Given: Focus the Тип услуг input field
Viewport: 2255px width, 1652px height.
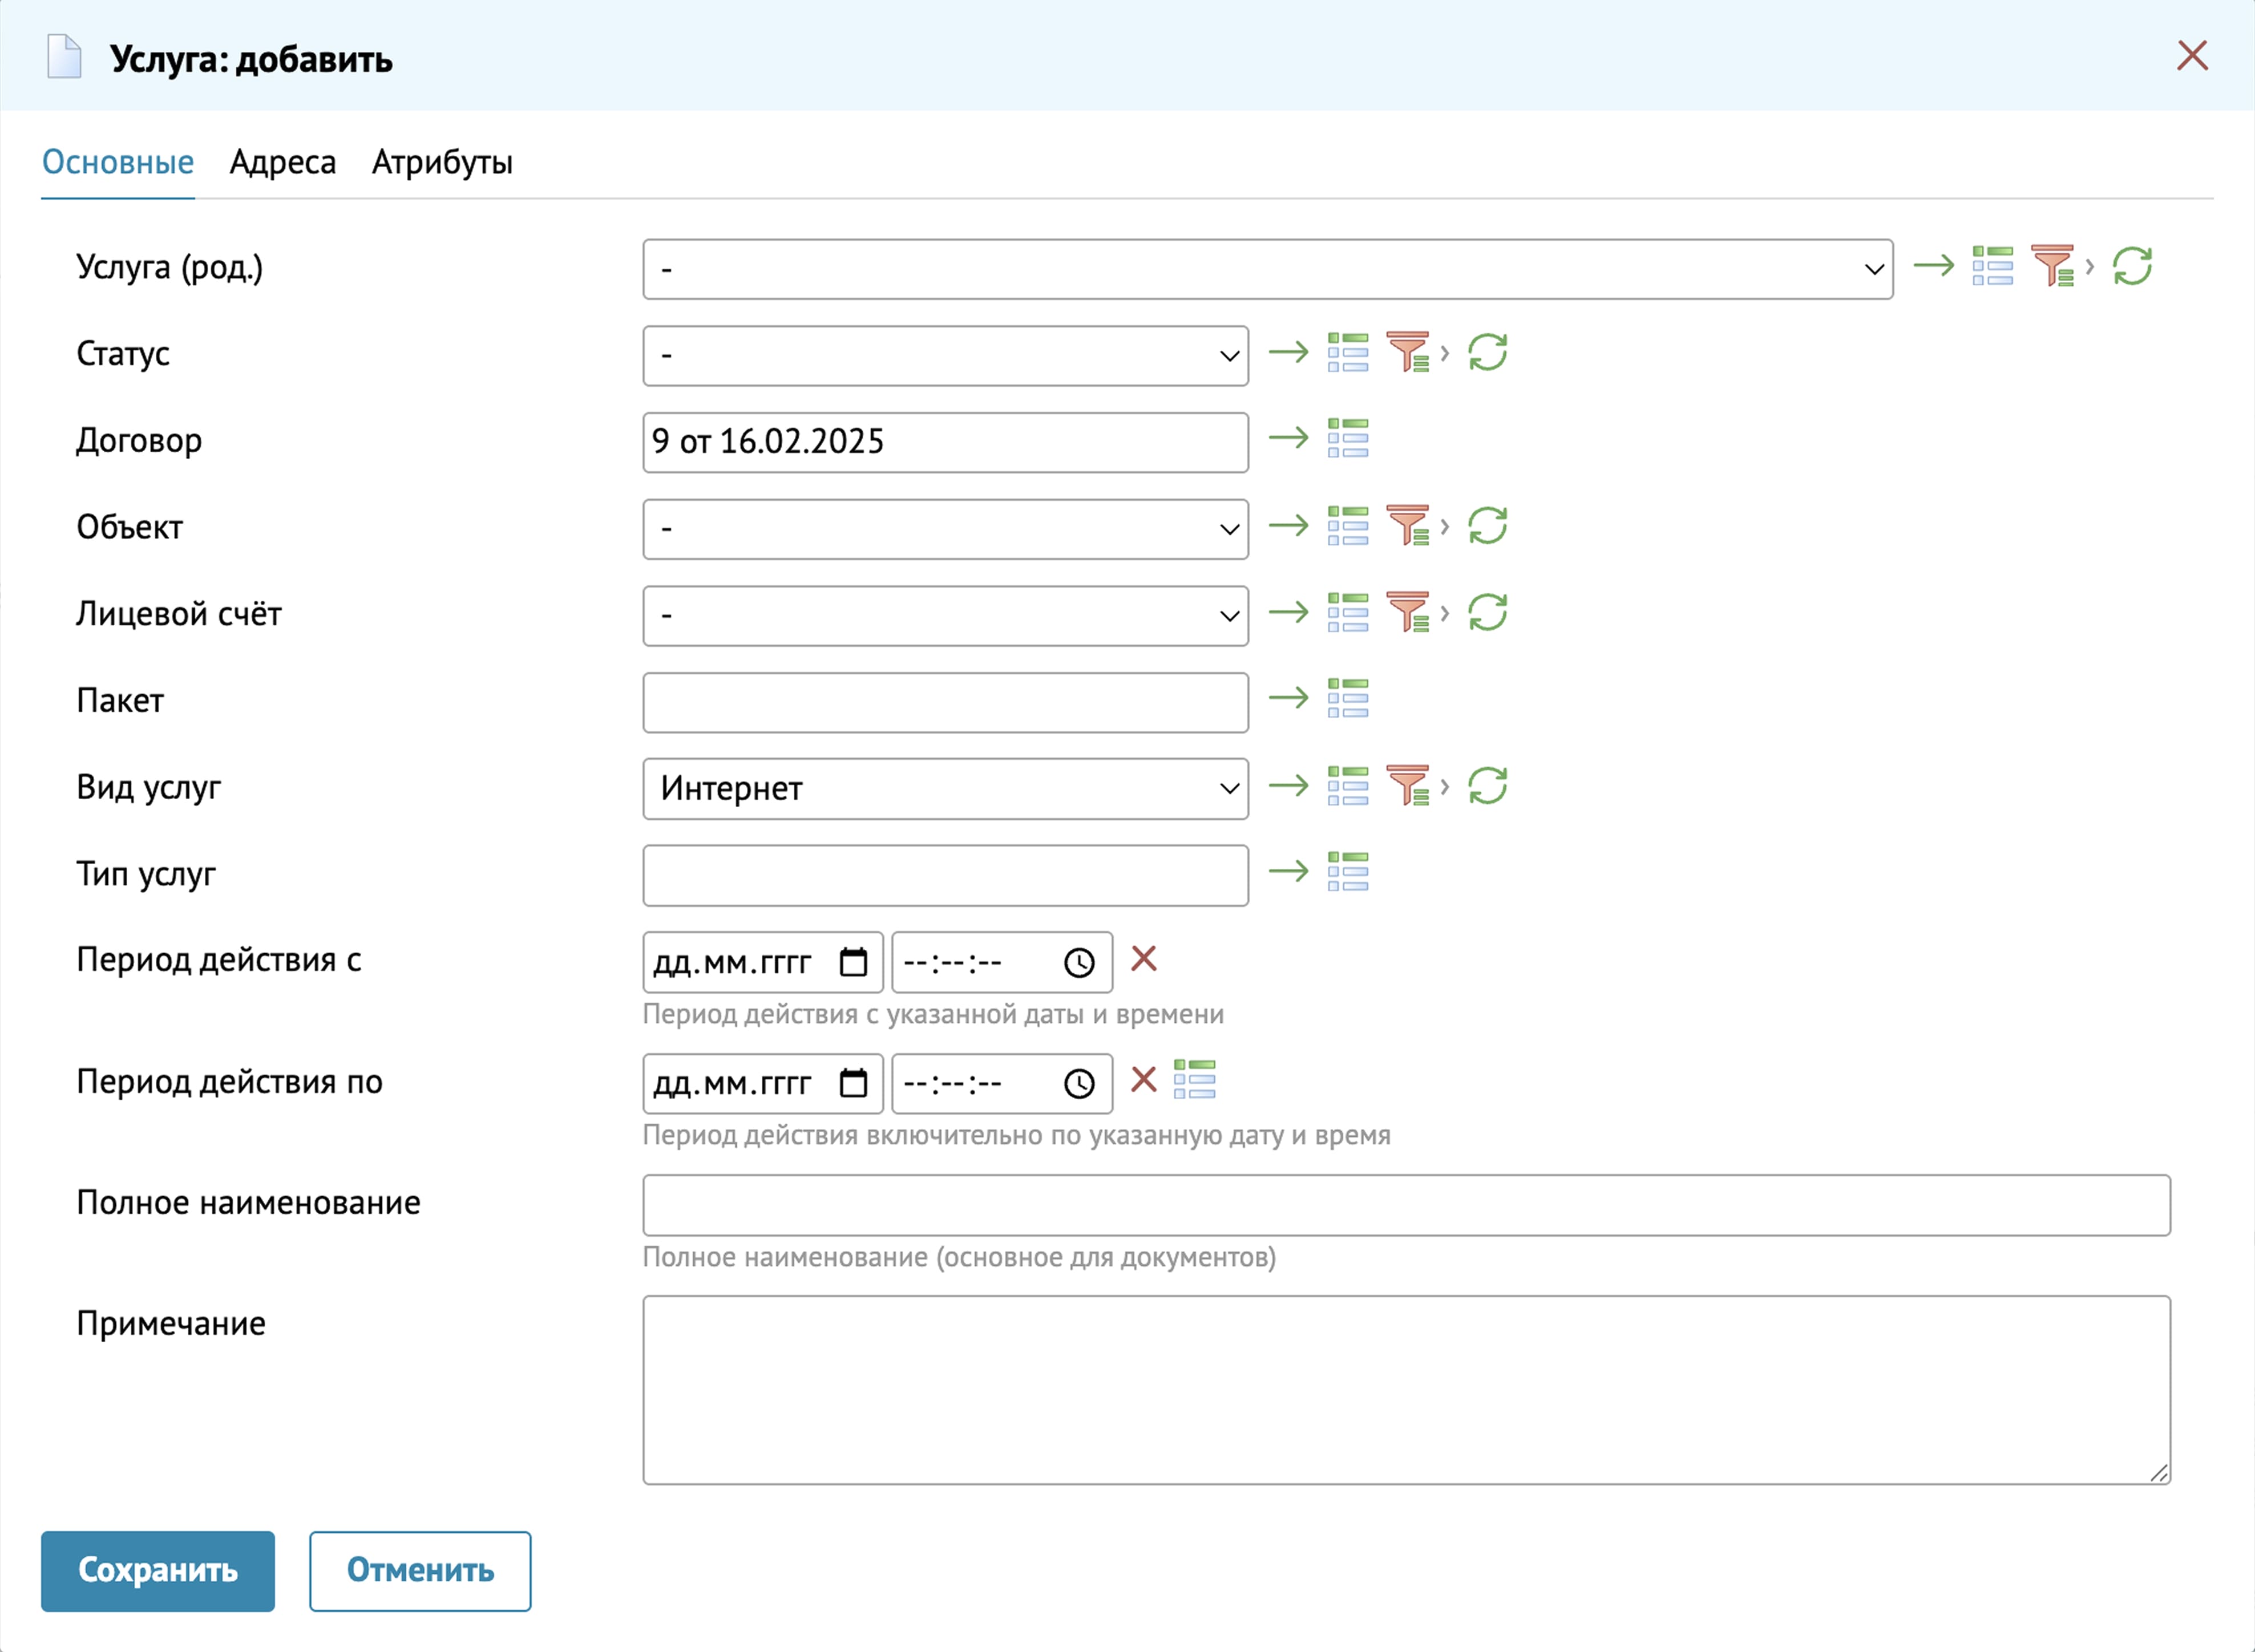Looking at the screenshot, I should coord(945,875).
